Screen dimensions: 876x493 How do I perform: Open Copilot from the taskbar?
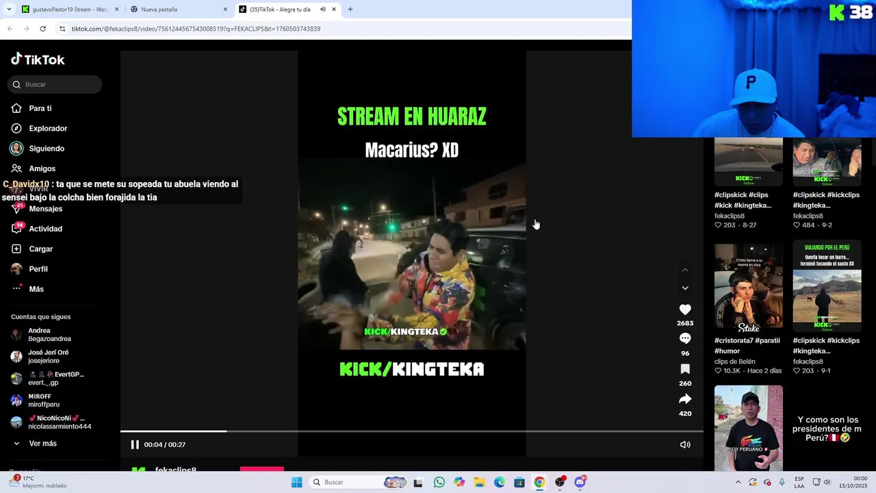click(x=459, y=482)
